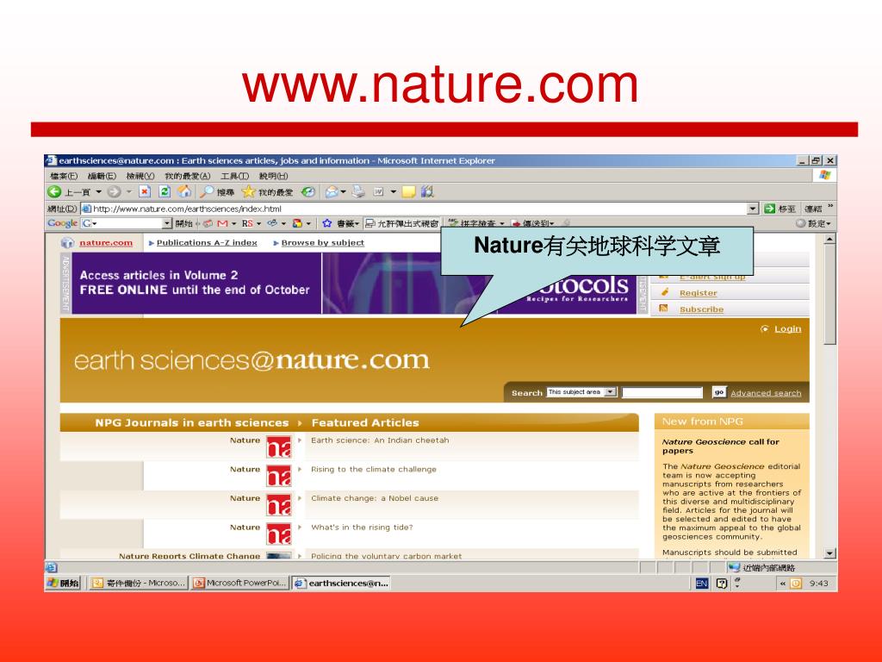Open the third menu-bar item (V) in Internet Explorer

140,176
